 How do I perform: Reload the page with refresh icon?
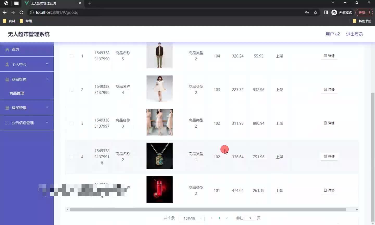(x=21, y=12)
